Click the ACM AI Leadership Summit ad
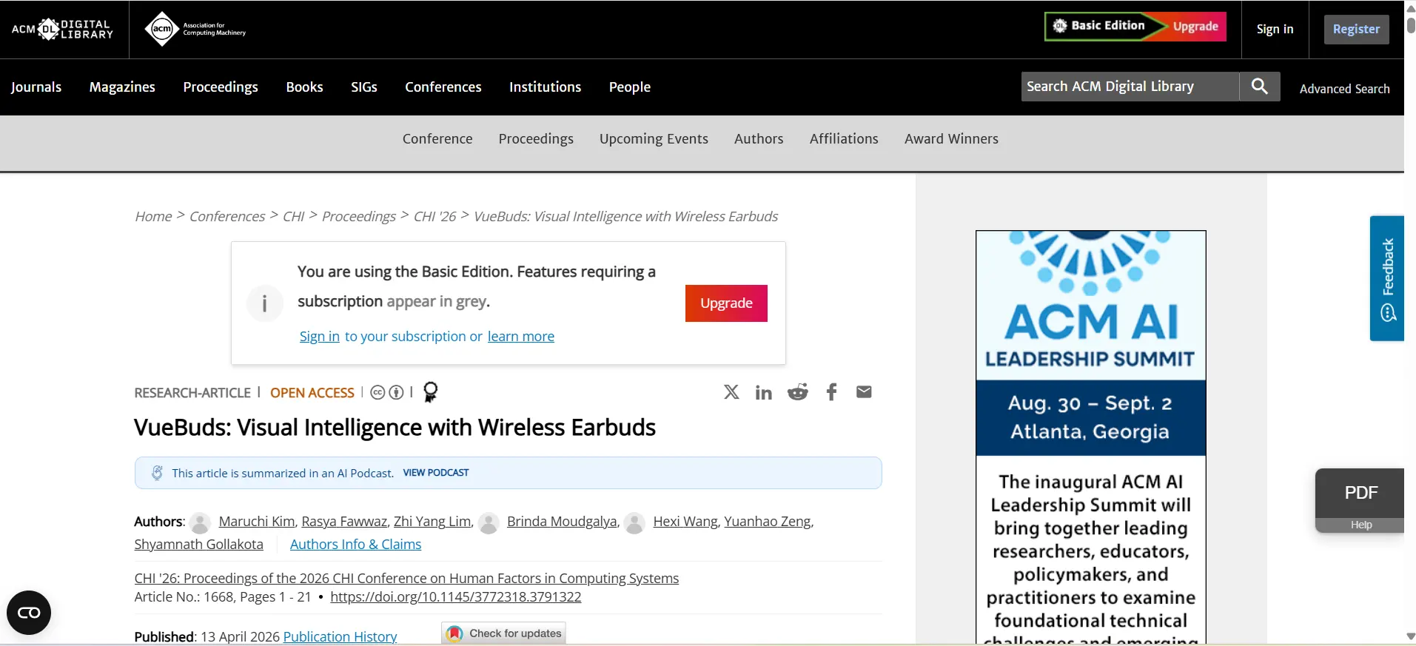The image size is (1416, 646). 1091,437
